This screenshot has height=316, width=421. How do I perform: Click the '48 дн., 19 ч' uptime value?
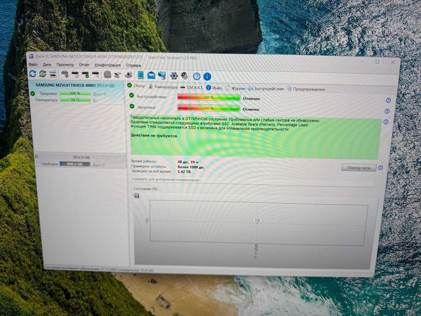click(188, 162)
